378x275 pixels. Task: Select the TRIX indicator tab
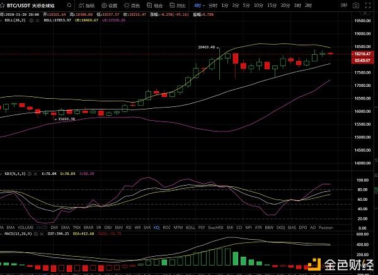[77, 228]
